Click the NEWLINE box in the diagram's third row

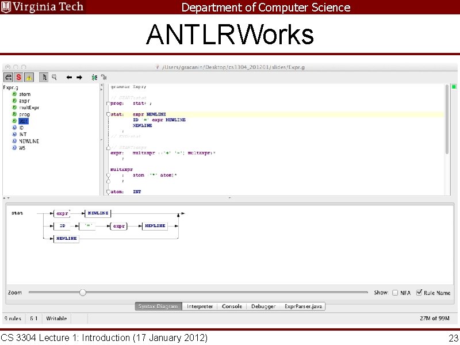pyautogui.click(x=66, y=239)
